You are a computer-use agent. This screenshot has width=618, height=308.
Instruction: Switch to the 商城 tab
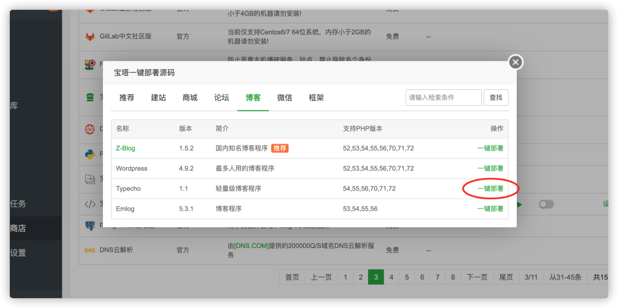tap(190, 98)
